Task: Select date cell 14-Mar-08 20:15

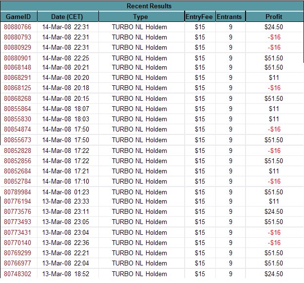Action: click(x=66, y=99)
